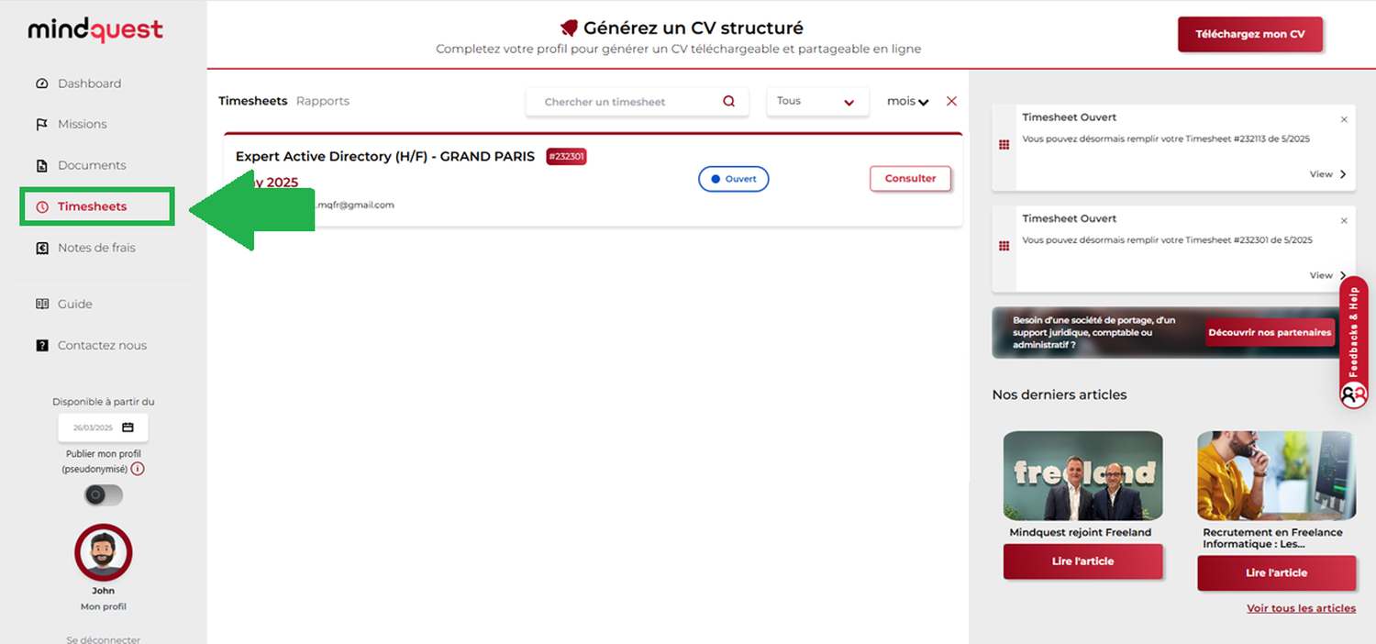Click the Contactez nous question icon

(x=41, y=346)
